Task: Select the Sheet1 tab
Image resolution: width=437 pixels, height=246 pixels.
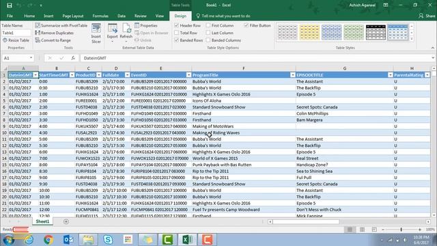Action: (x=42, y=221)
